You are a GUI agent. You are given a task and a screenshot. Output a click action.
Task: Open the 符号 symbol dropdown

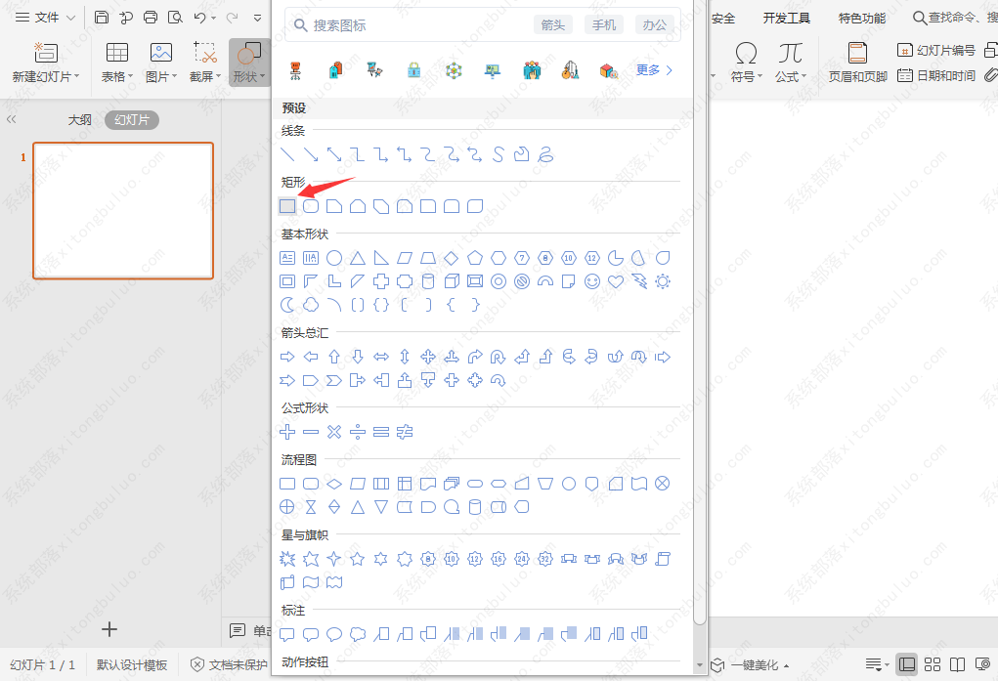tap(746, 63)
